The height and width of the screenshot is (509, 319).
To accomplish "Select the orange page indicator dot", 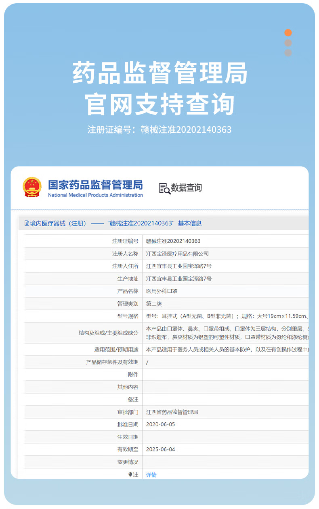I will click(x=288, y=33).
